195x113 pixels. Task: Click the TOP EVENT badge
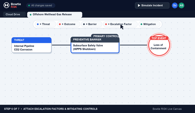click(x=159, y=38)
